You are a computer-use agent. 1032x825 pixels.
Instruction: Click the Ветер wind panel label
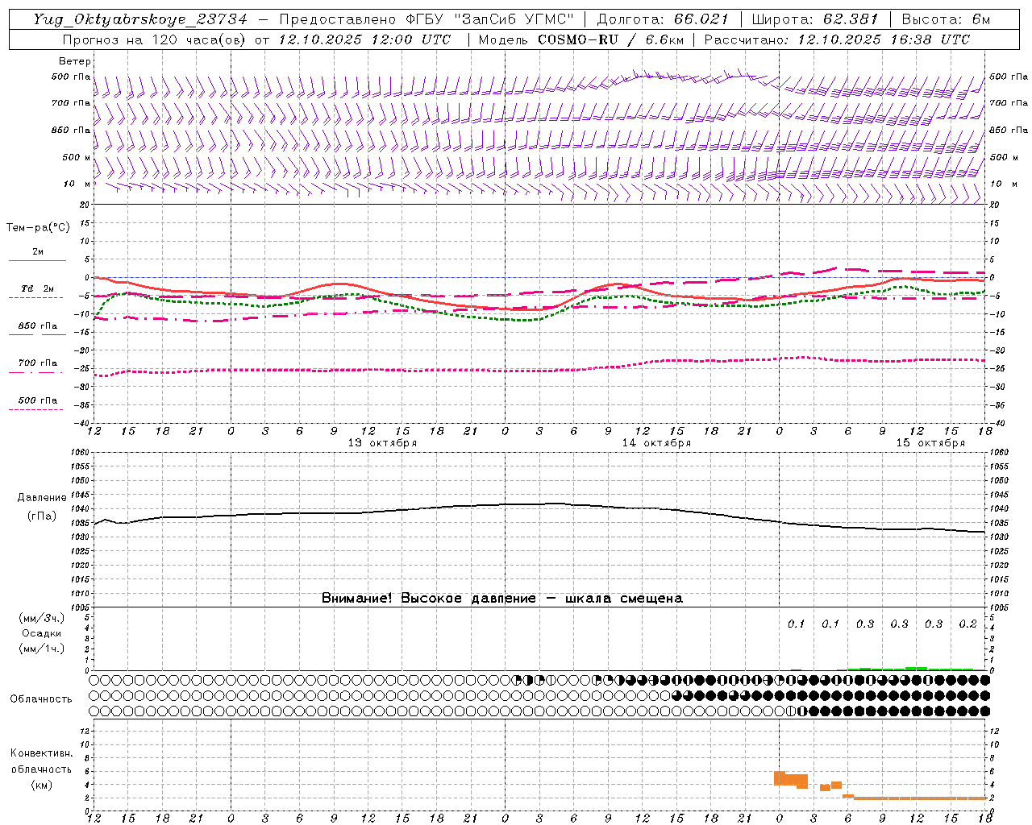coord(75,61)
